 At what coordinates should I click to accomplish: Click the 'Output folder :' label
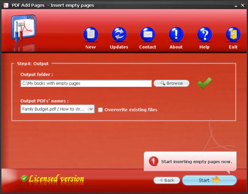tap(37, 74)
